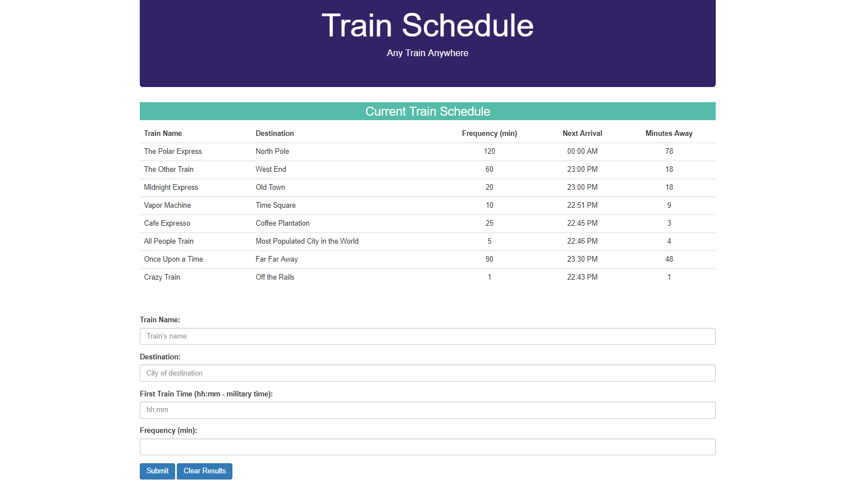851x484 pixels.
Task: Click frequency 90 for Once Upon a Time
Action: [489, 259]
